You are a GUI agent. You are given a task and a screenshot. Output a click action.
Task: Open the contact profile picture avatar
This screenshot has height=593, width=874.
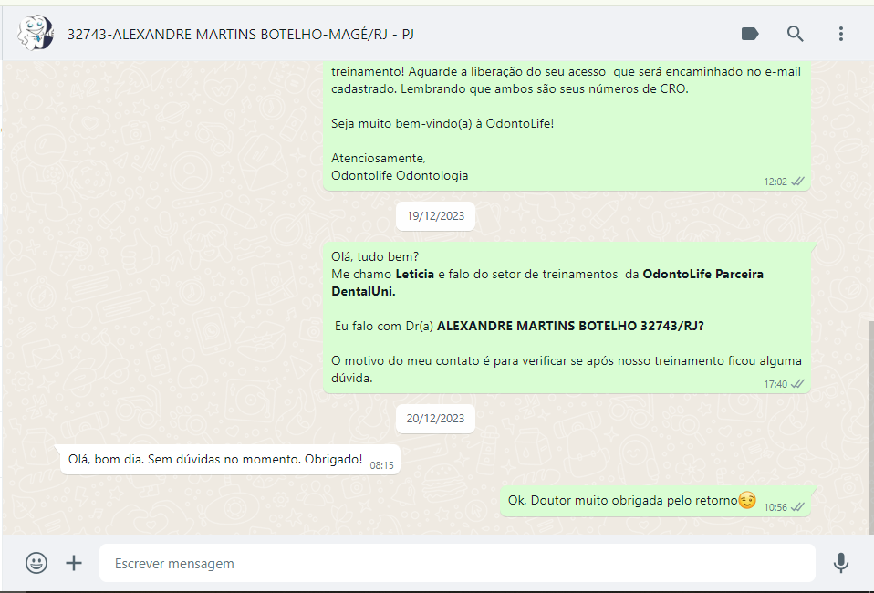click(35, 34)
